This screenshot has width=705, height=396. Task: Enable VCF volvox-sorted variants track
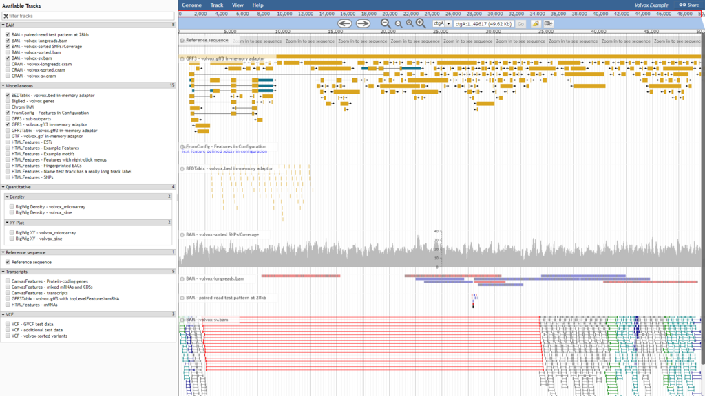click(8, 335)
